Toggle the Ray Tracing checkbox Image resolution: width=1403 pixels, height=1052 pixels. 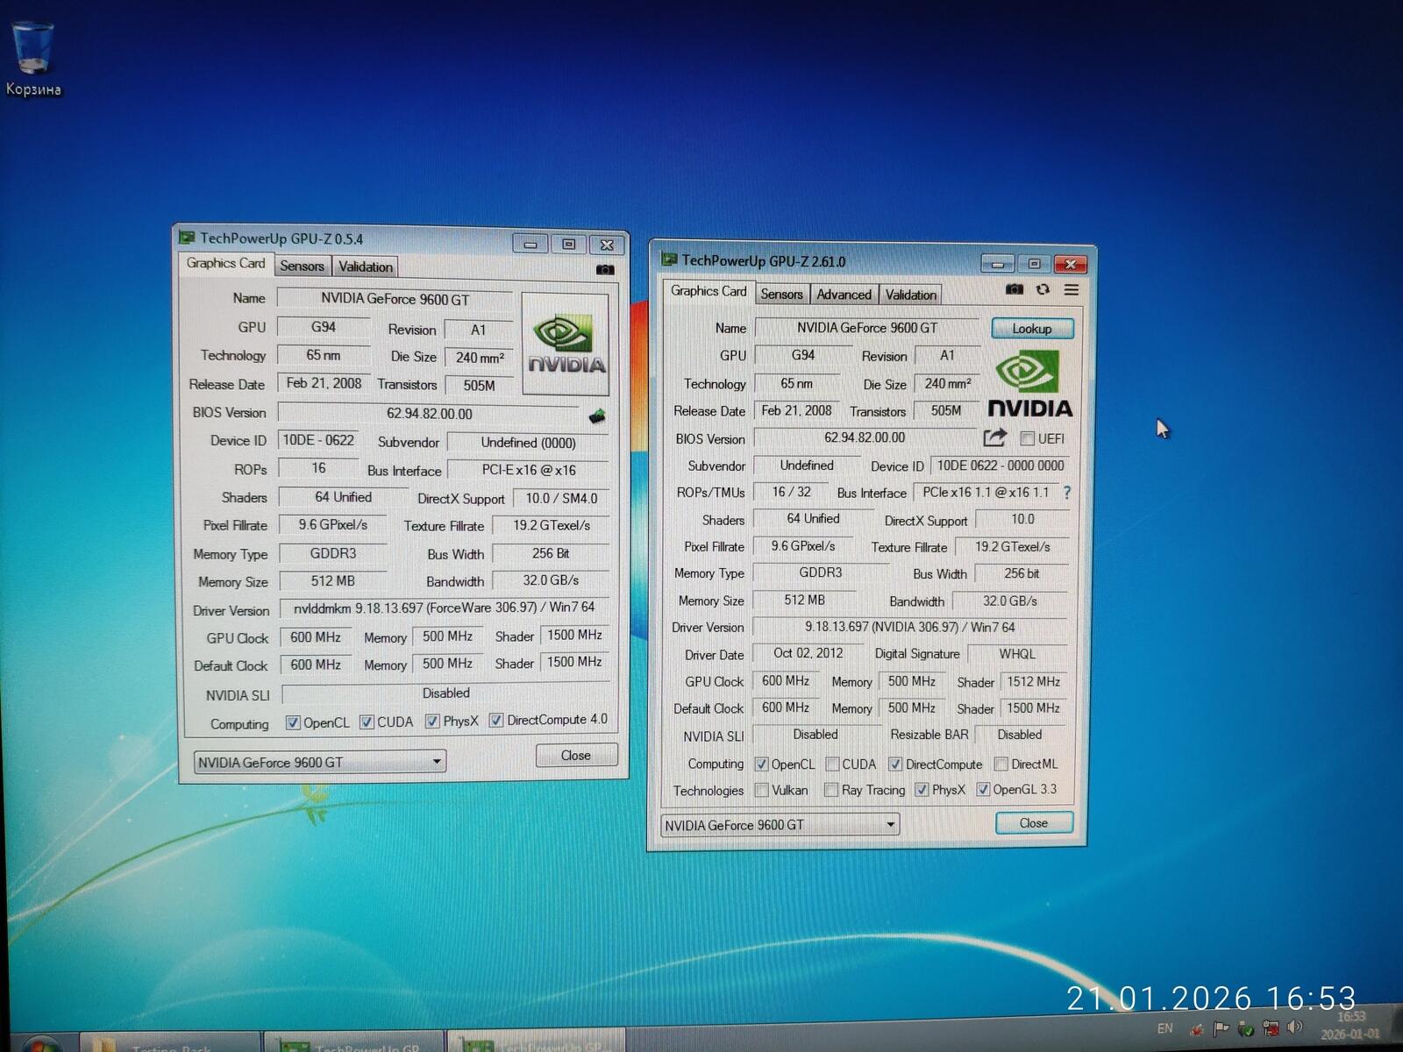click(831, 790)
